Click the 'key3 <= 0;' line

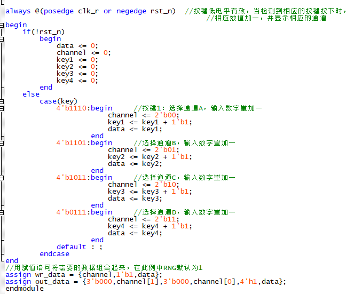pyautogui.click(x=77, y=74)
